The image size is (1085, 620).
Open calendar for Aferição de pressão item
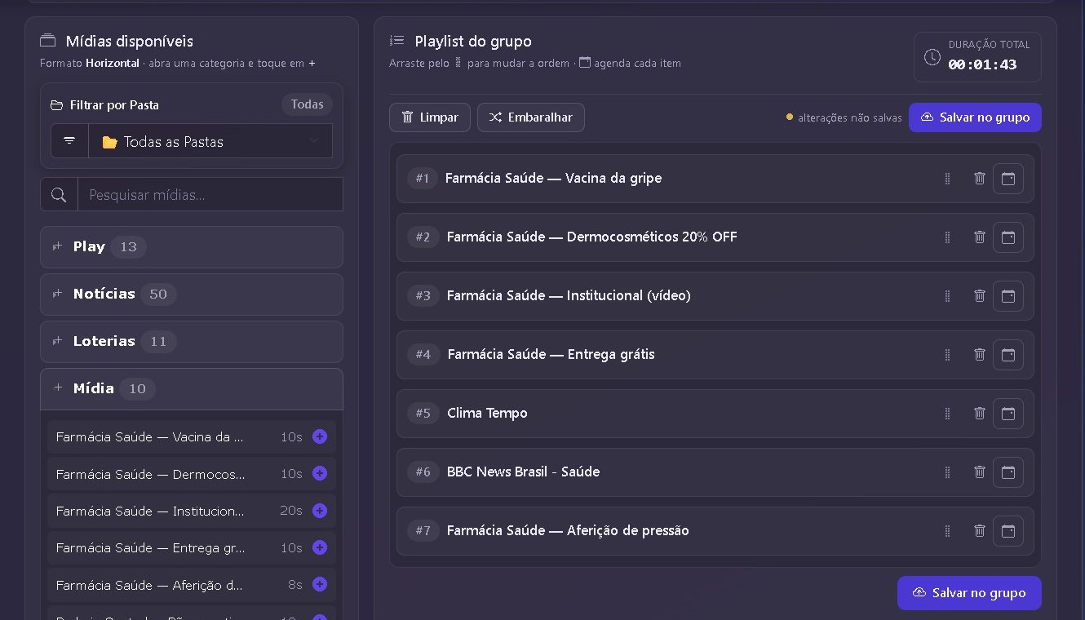[1008, 531]
